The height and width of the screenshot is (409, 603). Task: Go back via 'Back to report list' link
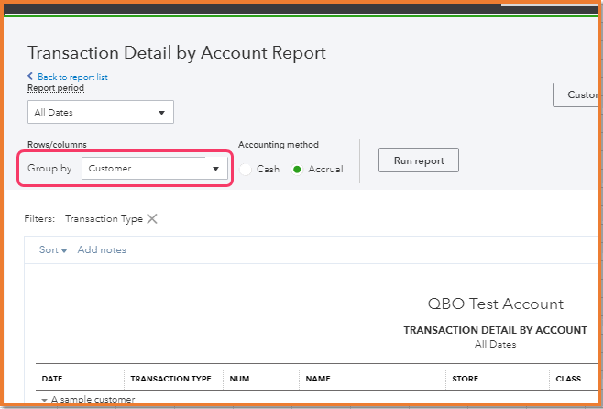68,77
